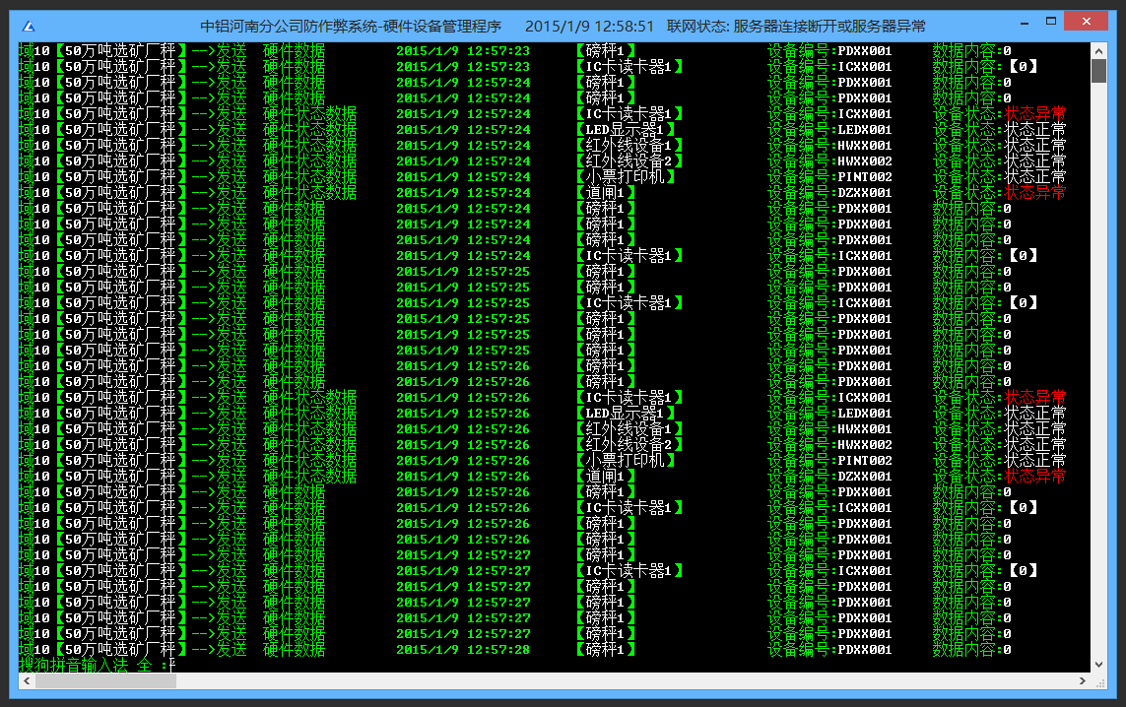Click the vertical scrollbar up arrow
Image resolution: width=1126 pixels, height=707 pixels.
click(x=1098, y=50)
